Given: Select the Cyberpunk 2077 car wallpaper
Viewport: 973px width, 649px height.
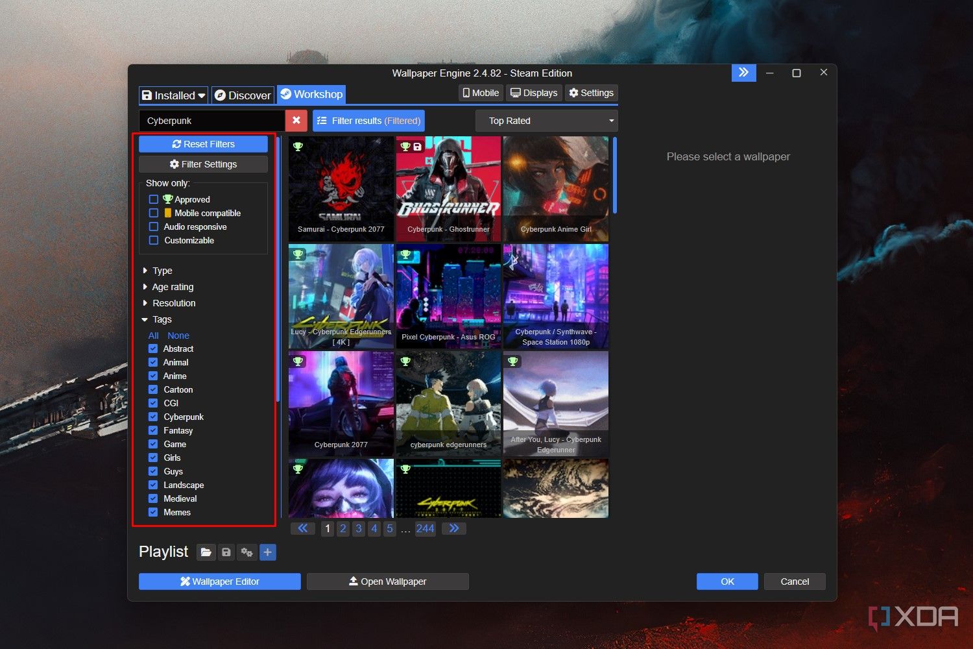Looking at the screenshot, I should (341, 404).
